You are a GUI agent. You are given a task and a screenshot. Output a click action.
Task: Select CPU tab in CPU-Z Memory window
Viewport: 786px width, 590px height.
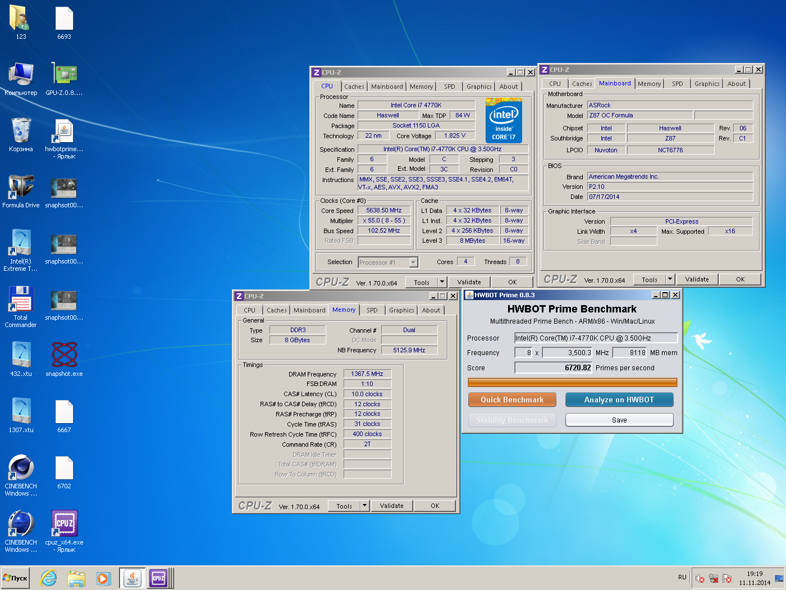click(x=250, y=310)
